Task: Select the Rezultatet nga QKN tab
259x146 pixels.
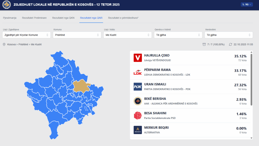Action: [63, 18]
